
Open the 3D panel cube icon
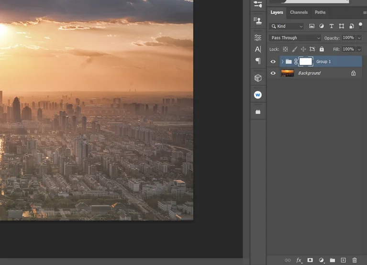pos(258,78)
